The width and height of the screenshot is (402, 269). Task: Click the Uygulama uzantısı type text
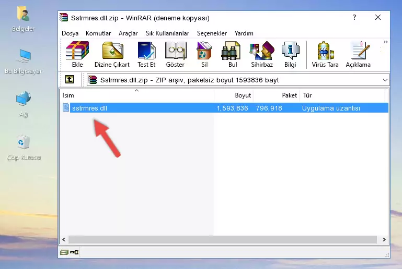coord(331,108)
